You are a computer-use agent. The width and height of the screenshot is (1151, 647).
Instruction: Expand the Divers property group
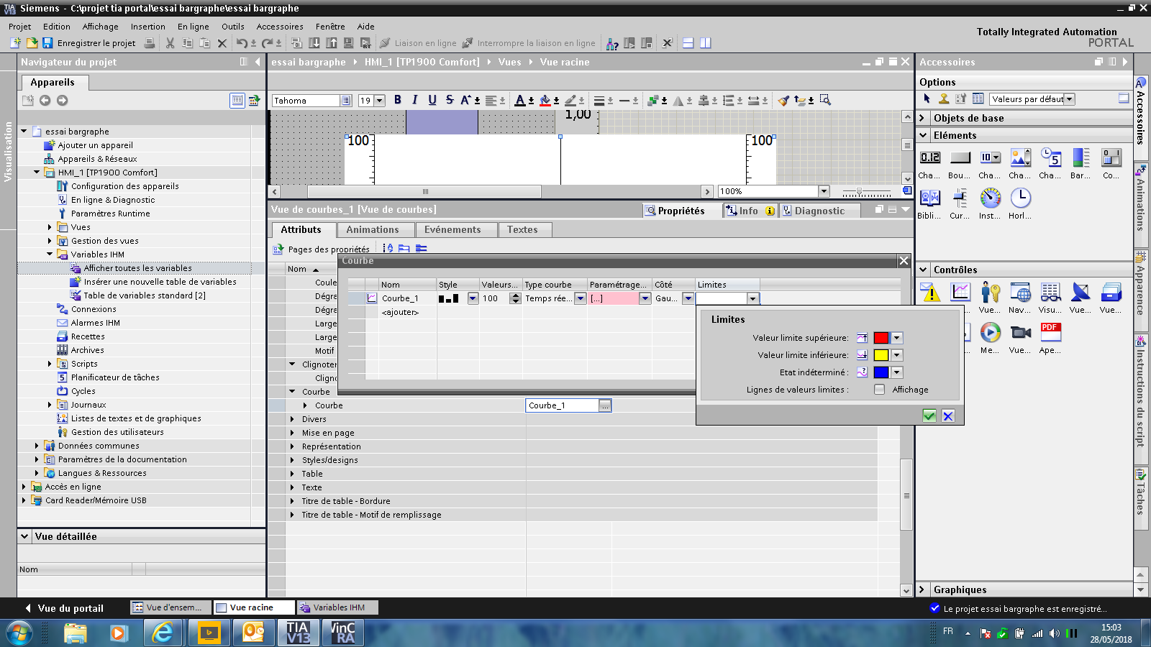click(292, 419)
